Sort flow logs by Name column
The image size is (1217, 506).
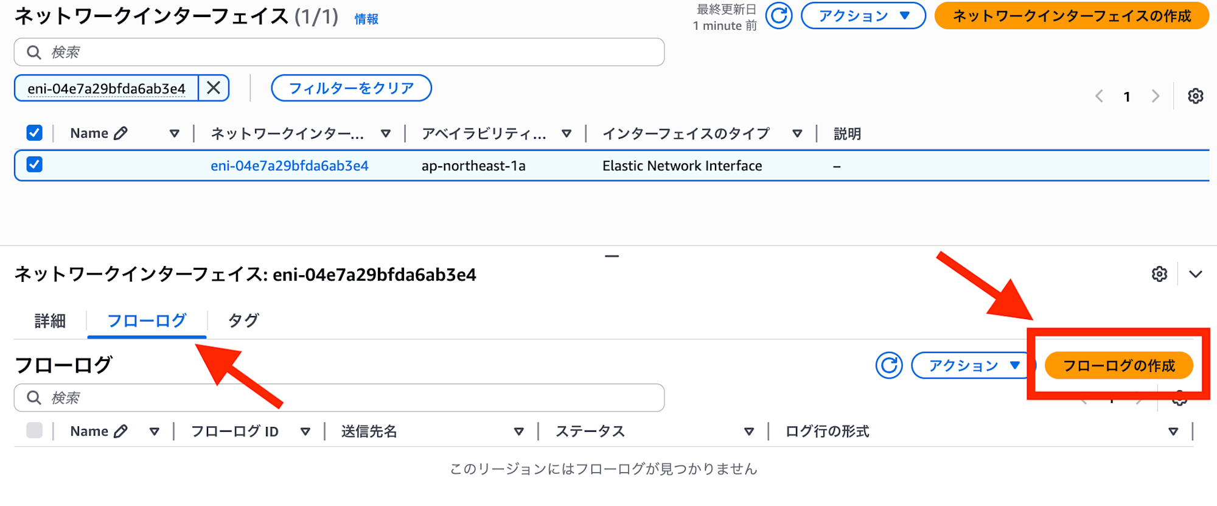[x=154, y=432]
